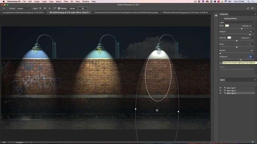The image size is (257, 144).
Task: Toggle the Preview checkbox
Action: tap(59, 8)
